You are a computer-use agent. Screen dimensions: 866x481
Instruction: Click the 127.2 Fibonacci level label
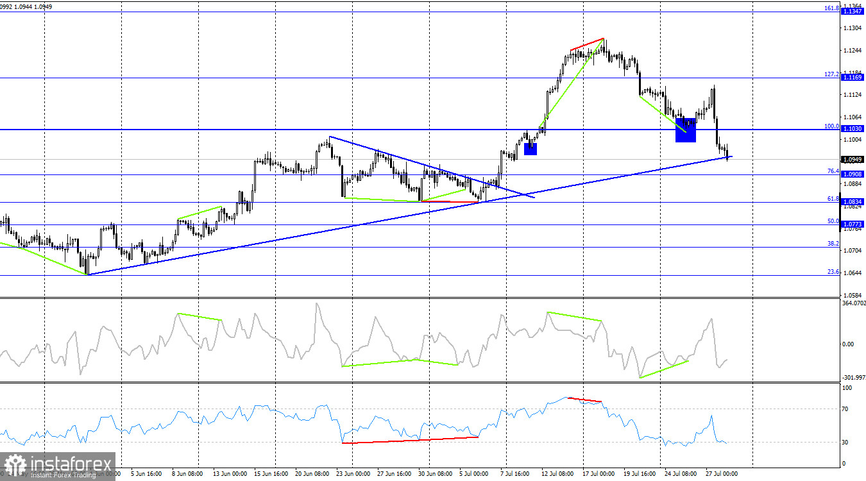pyautogui.click(x=831, y=74)
